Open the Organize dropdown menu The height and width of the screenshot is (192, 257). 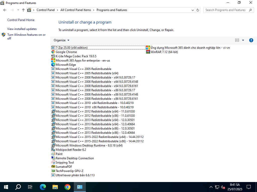click(61, 40)
